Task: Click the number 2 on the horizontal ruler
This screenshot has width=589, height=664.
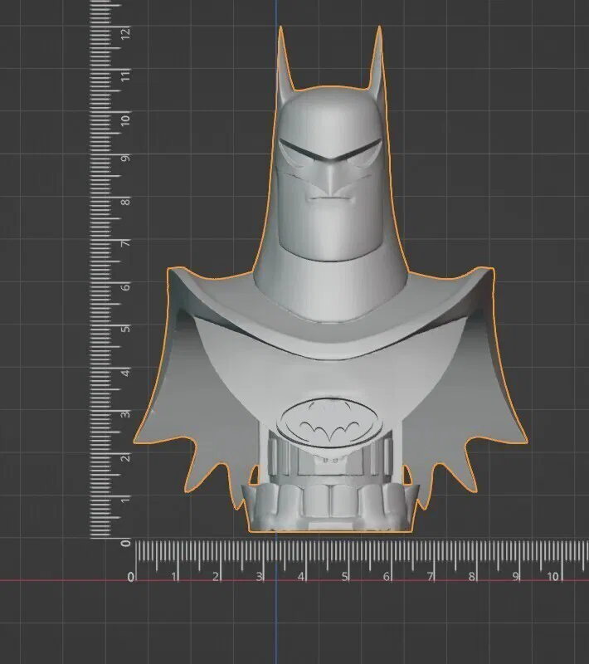Action: tap(216, 577)
